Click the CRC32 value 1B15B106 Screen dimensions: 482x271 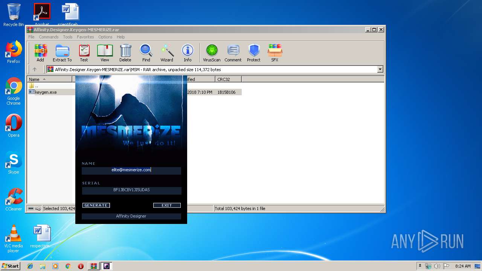click(x=226, y=92)
